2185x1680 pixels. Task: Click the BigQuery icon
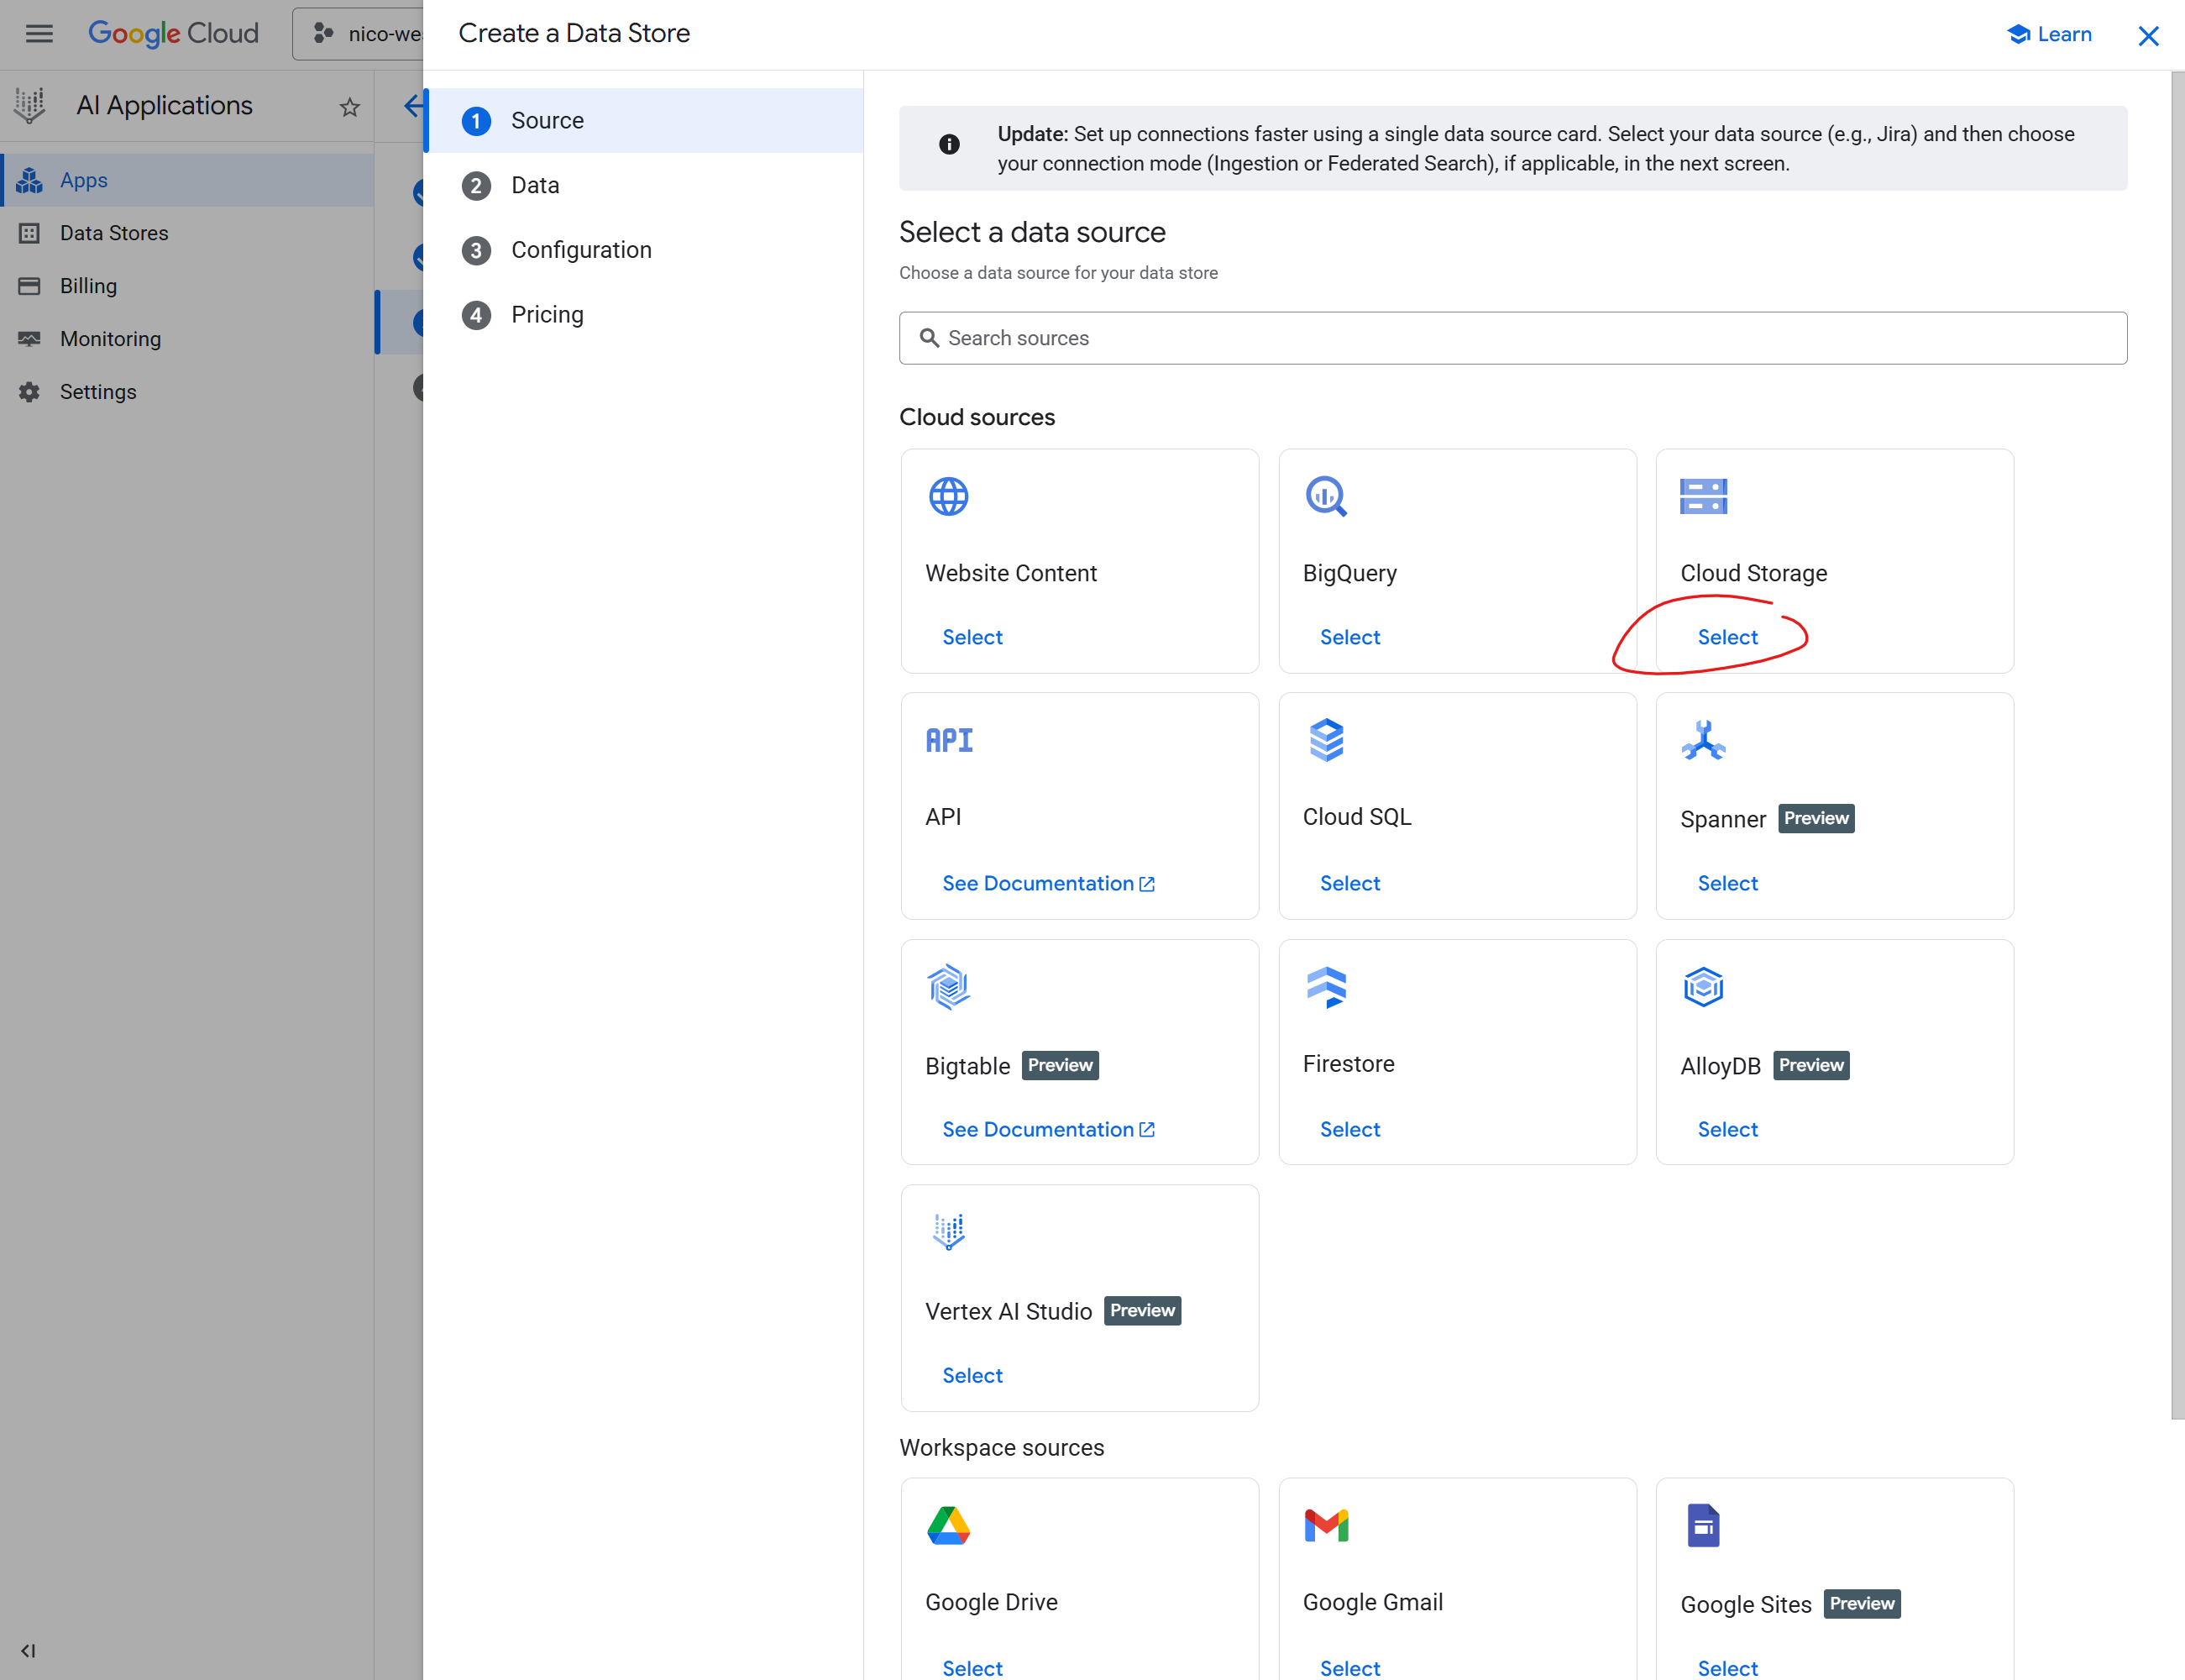pyautogui.click(x=1325, y=496)
